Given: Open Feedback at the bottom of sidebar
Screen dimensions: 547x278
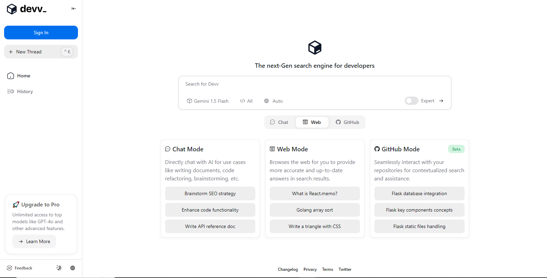Looking at the screenshot, I should [19, 268].
